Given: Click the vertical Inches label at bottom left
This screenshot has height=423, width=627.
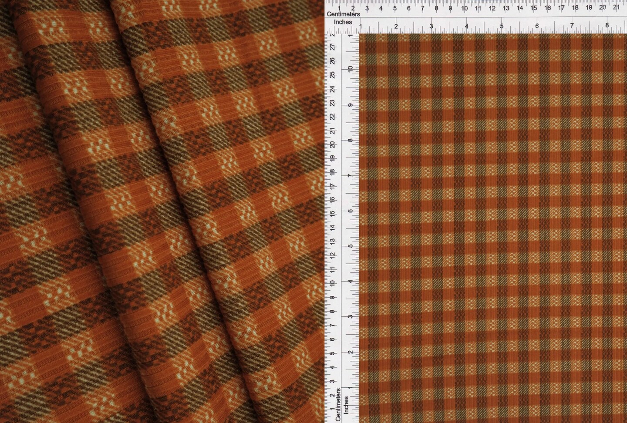Looking at the screenshot, I should pyautogui.click(x=346, y=405).
